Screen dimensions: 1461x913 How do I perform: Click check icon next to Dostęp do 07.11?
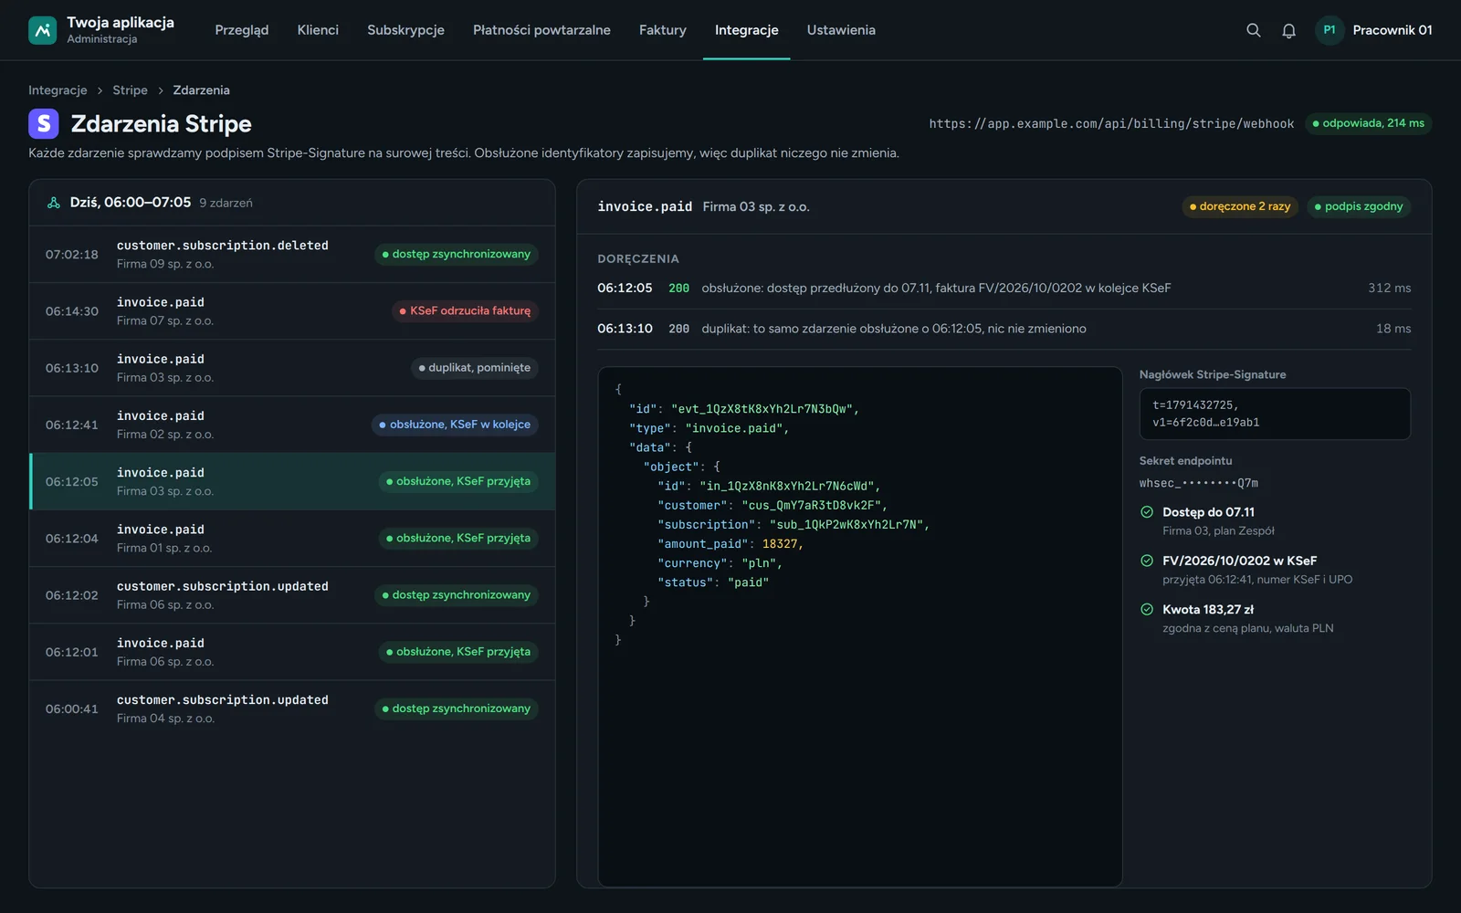click(x=1147, y=512)
